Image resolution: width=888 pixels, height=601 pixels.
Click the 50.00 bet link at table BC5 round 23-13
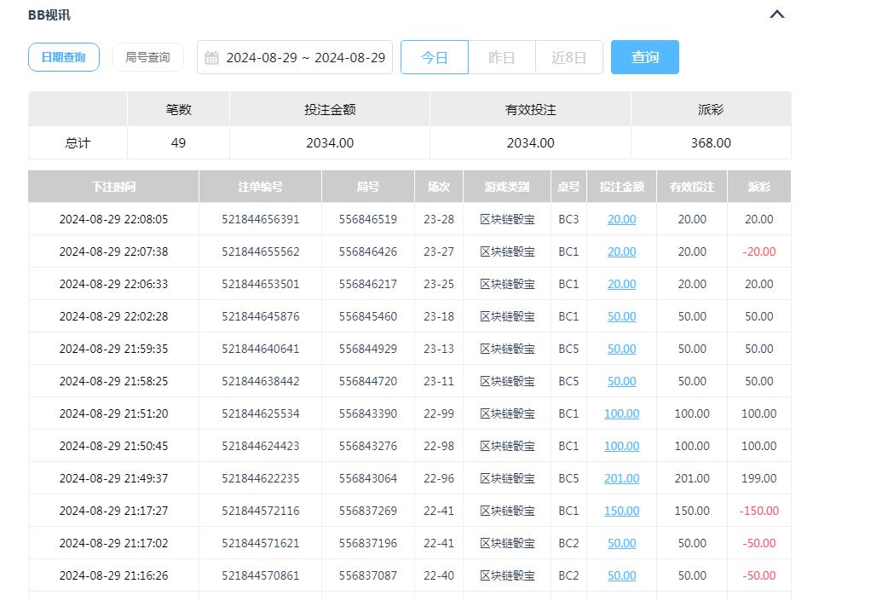(x=621, y=349)
